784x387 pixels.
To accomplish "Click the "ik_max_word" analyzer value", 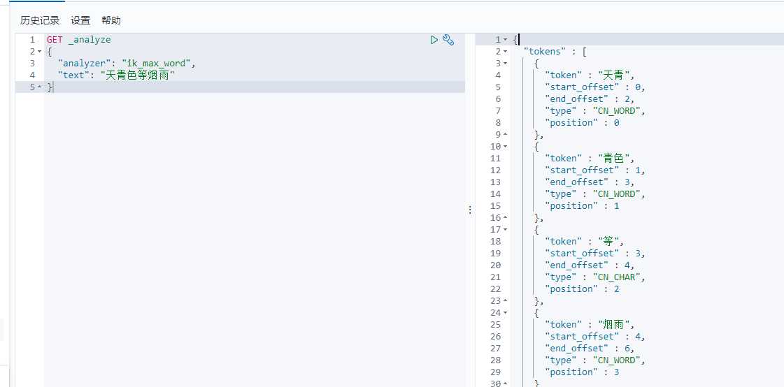I will 157,64.
